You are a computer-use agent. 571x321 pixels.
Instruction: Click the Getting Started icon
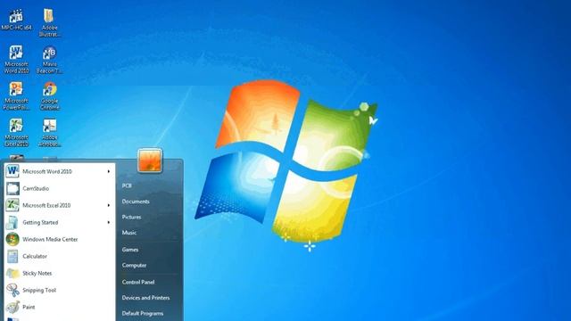click(12, 222)
